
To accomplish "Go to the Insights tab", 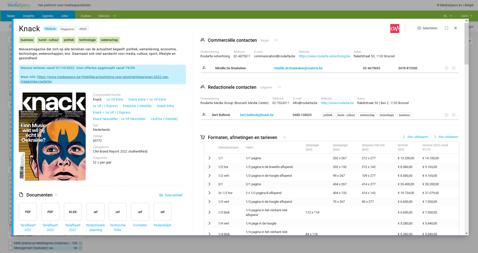I will (x=28, y=16).
